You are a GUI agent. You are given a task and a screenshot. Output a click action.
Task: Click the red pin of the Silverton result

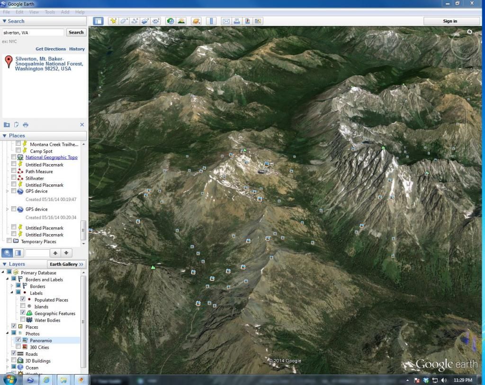pos(9,61)
